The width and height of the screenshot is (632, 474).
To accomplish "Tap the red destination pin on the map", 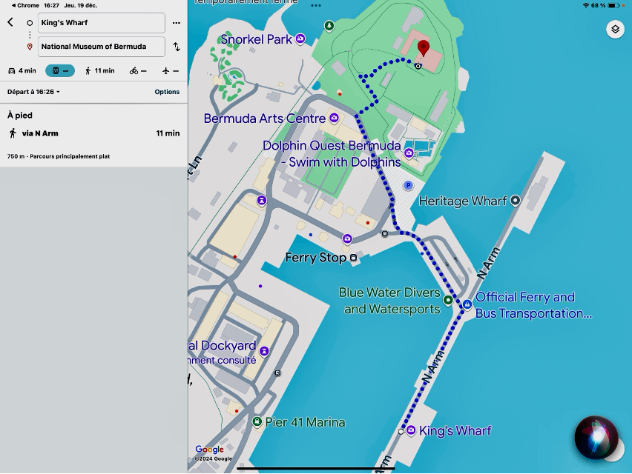I will tap(423, 50).
